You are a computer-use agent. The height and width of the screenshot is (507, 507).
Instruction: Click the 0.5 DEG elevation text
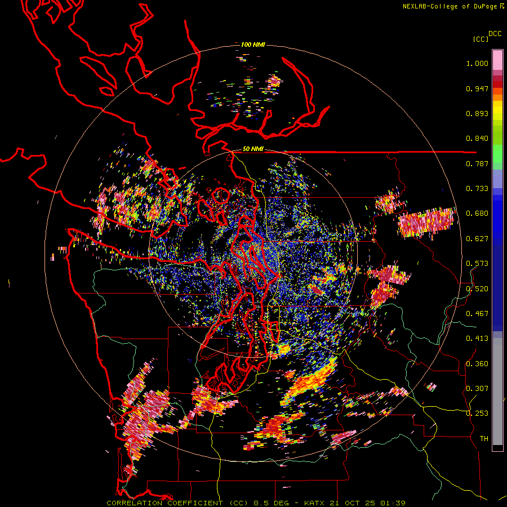click(271, 503)
